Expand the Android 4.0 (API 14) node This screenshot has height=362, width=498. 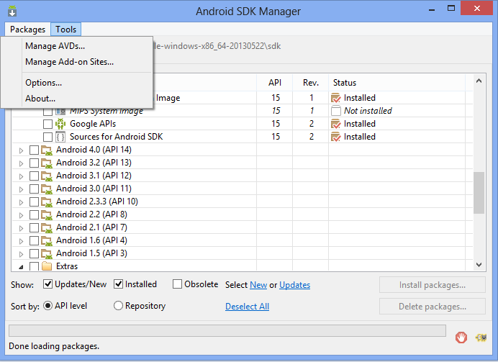pos(22,150)
